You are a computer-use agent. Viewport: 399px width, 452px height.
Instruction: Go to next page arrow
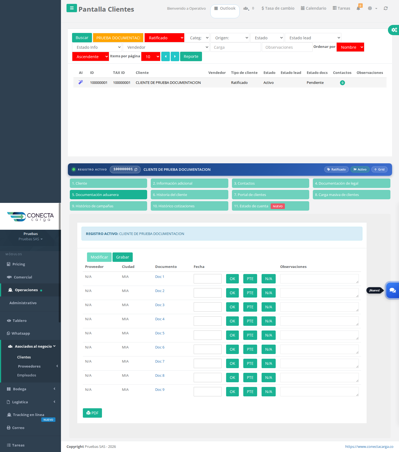click(175, 56)
